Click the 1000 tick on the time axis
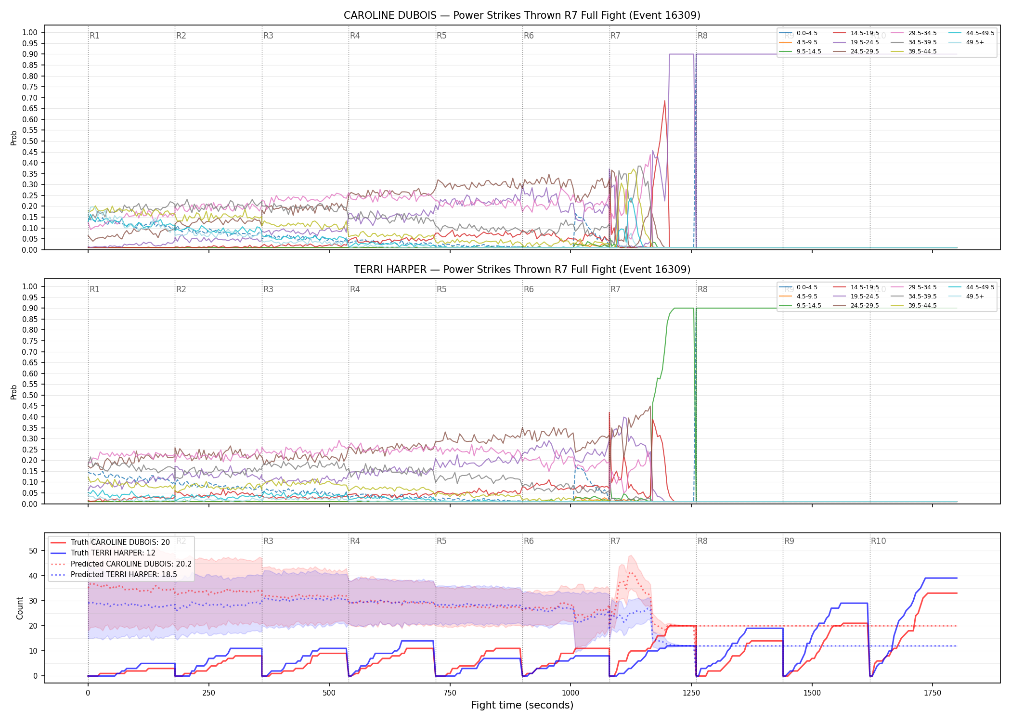 570,693
